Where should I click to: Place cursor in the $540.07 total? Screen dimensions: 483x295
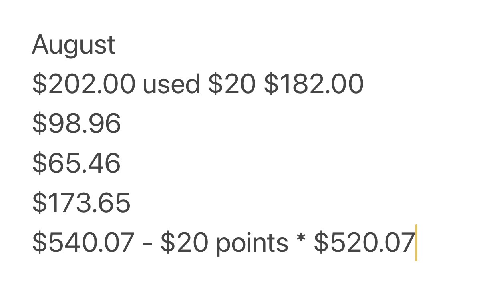[x=83, y=243]
